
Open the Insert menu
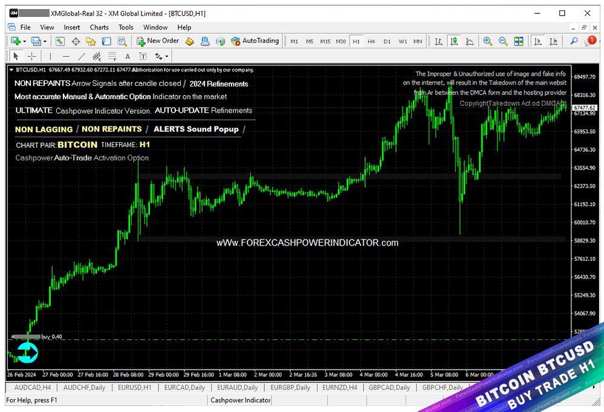pyautogui.click(x=72, y=27)
